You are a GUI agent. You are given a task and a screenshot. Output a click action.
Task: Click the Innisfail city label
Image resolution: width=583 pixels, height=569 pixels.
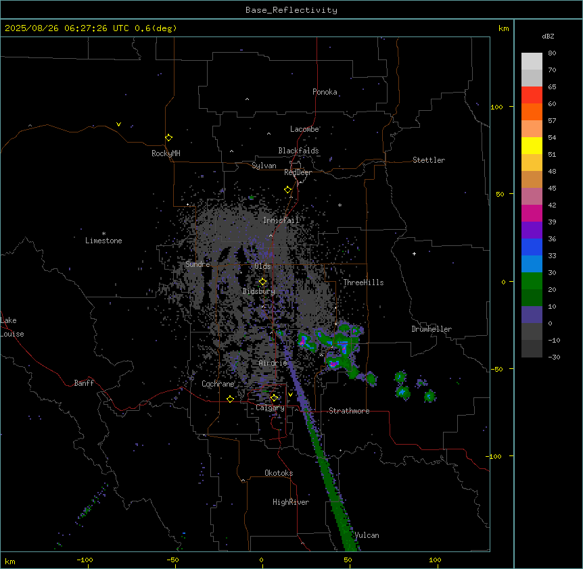click(x=281, y=220)
